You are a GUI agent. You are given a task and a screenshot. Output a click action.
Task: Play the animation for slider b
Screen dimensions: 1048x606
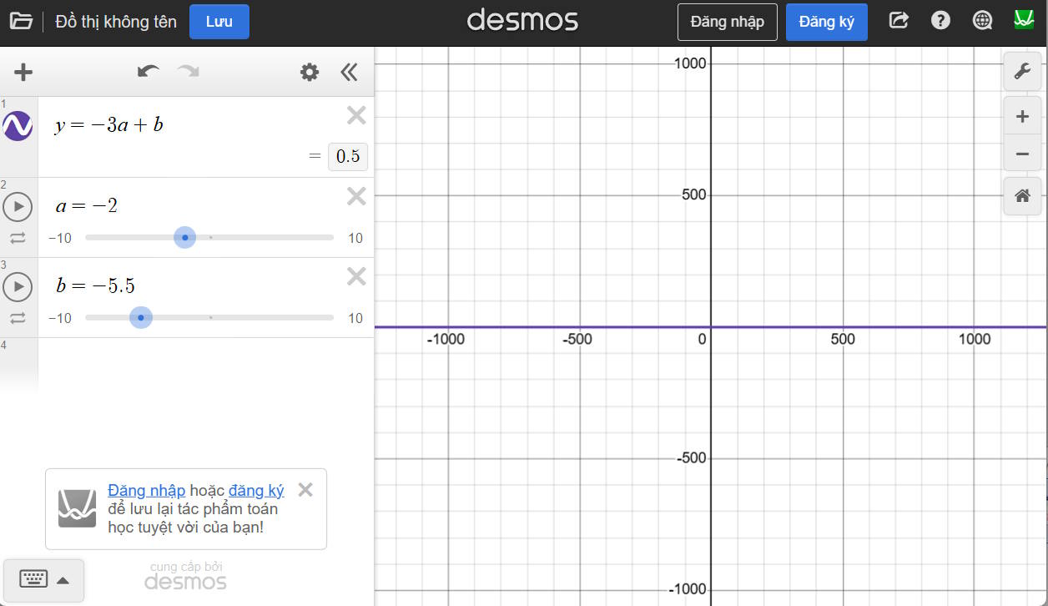(18, 286)
